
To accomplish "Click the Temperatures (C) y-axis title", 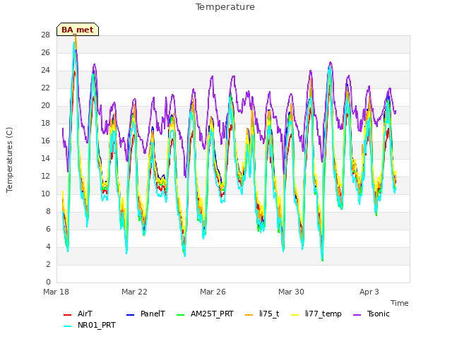I will pos(9,160).
